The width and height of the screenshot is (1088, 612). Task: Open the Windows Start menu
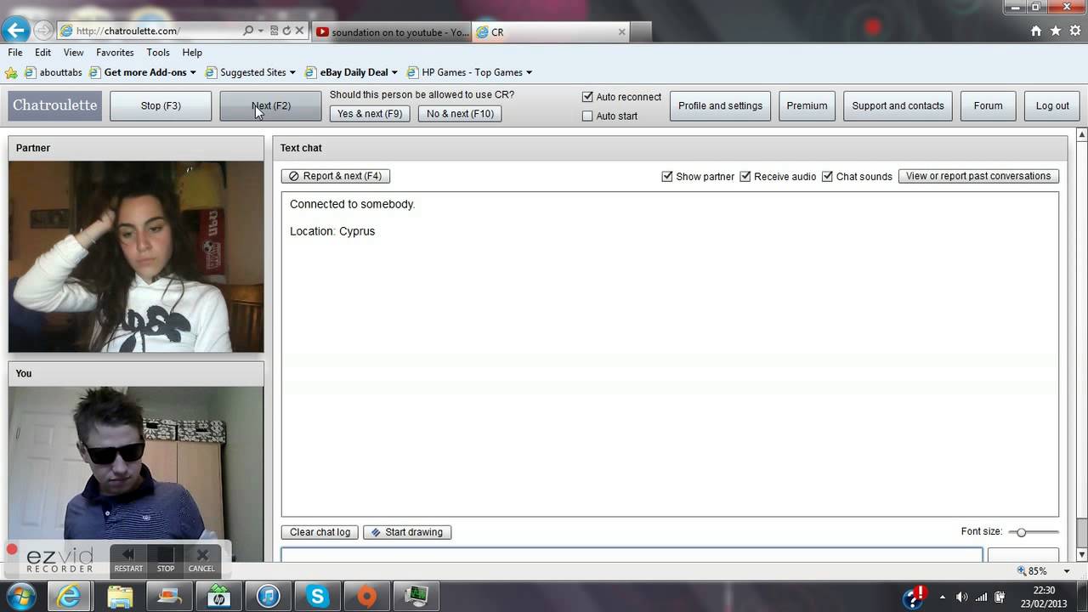tap(20, 596)
